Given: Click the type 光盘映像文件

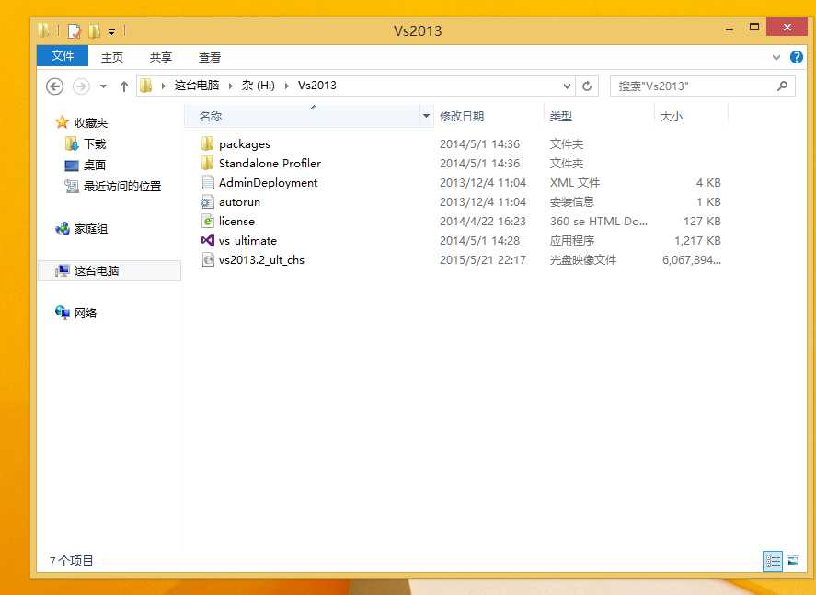Looking at the screenshot, I should pos(583,259).
